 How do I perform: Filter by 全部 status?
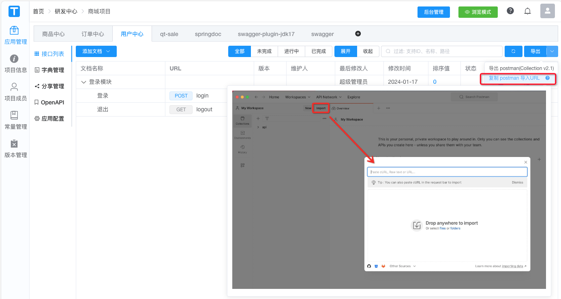(x=240, y=51)
